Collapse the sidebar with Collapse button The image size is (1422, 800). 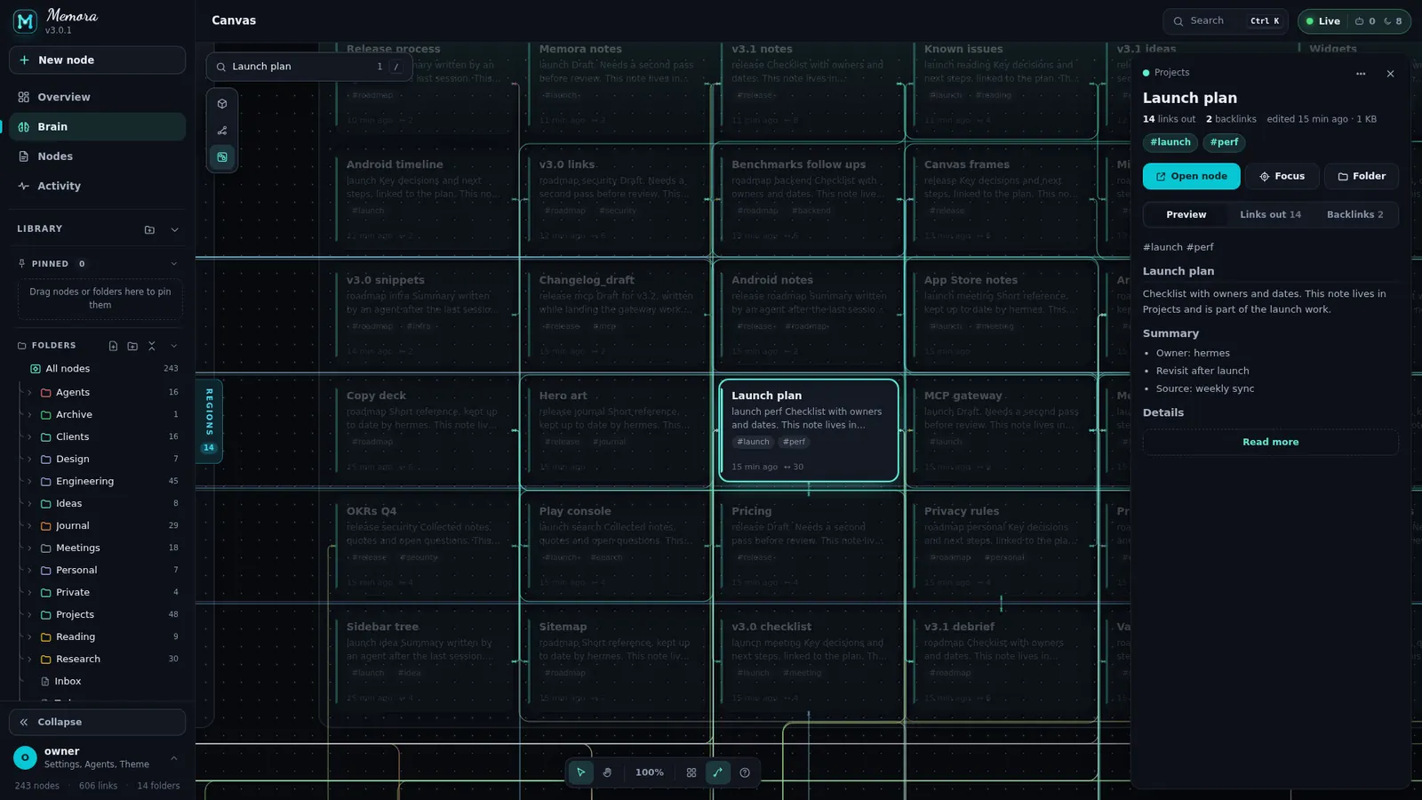pyautogui.click(x=98, y=723)
